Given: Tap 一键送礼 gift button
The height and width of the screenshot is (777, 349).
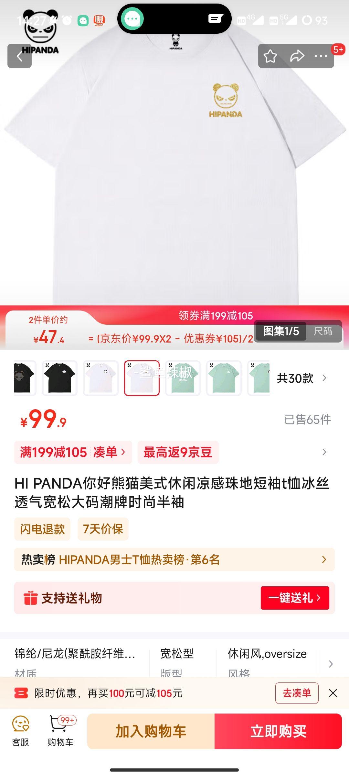Looking at the screenshot, I should pyautogui.click(x=295, y=598).
